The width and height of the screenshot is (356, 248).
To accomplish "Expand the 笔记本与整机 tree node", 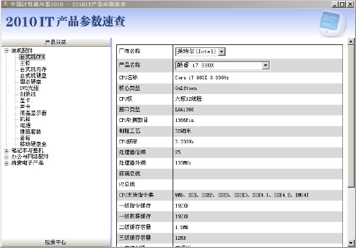I will click(7, 151).
